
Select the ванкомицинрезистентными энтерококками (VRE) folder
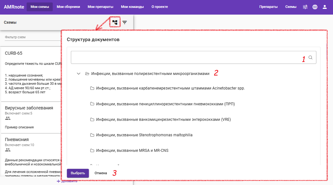[x=160, y=120]
